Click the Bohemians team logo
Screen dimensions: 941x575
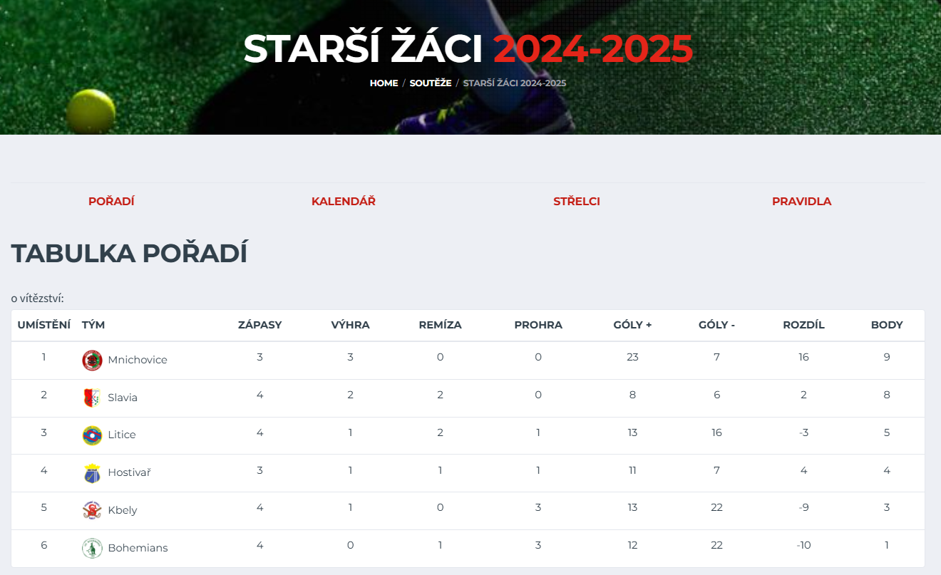92,548
